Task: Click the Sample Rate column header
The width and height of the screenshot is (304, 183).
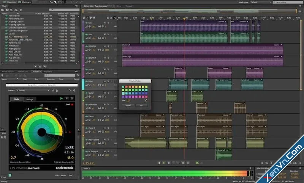Action: [63, 14]
